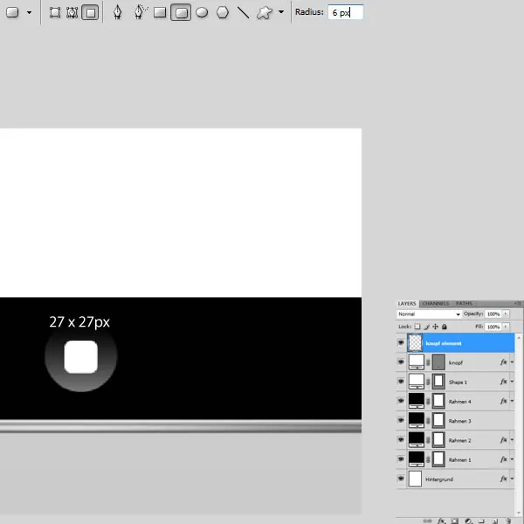Select the Freeform Pen tool

(x=140, y=13)
